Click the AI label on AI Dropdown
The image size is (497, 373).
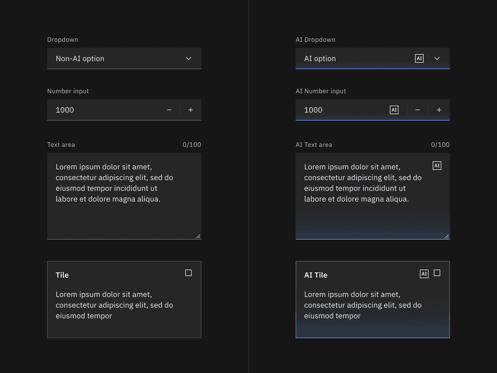point(419,58)
